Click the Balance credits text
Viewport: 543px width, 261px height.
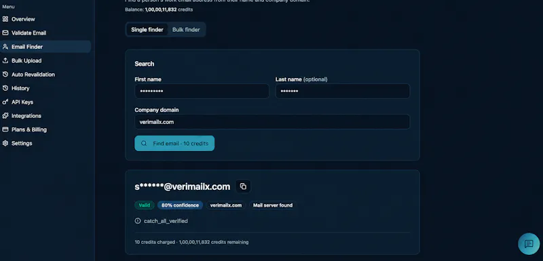click(x=159, y=9)
